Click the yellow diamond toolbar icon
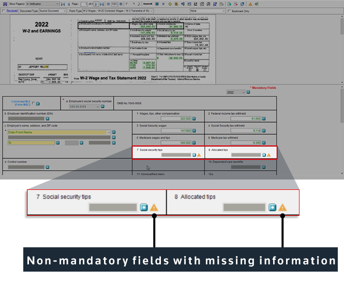This screenshot has height=283, width=344. click(x=170, y=4)
